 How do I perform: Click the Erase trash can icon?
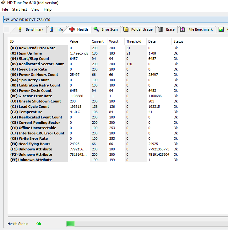pos(160,29)
